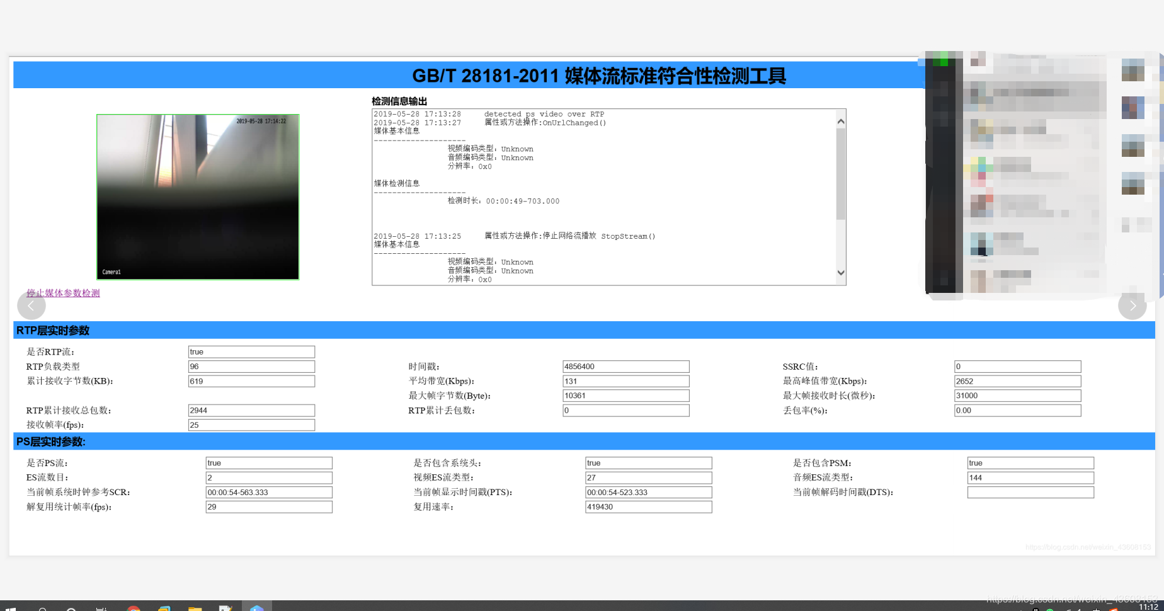Click the 视频ES流类型 field showing 27
This screenshot has height=611, width=1164.
649,477
